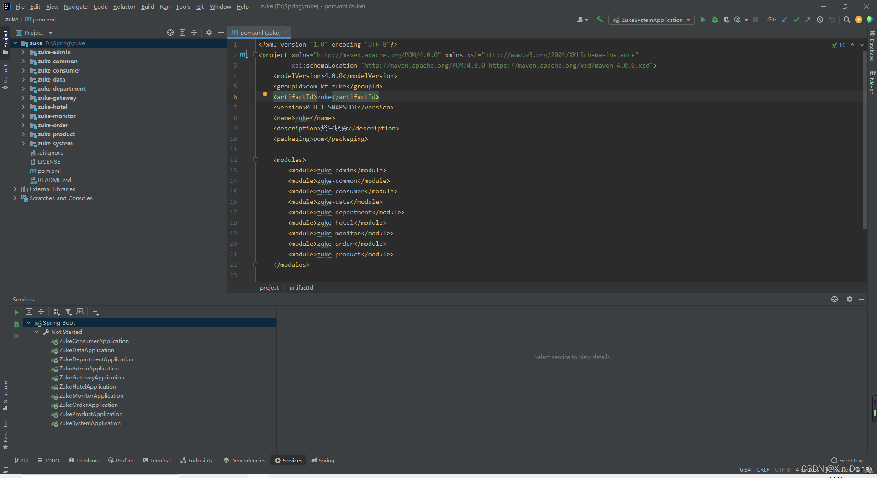Screen dimensions: 877x478
Task: Open the Endpoints tool window tab
Action: [x=196, y=461]
